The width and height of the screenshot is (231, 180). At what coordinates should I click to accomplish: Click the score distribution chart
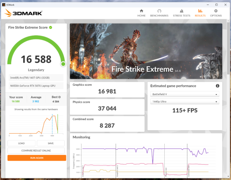[37, 125]
